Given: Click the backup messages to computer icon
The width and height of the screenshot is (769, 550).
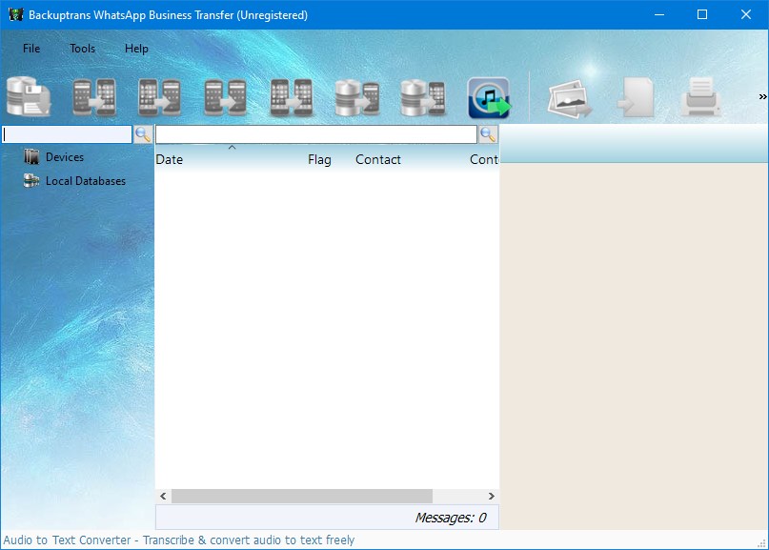Looking at the screenshot, I should (x=29, y=95).
